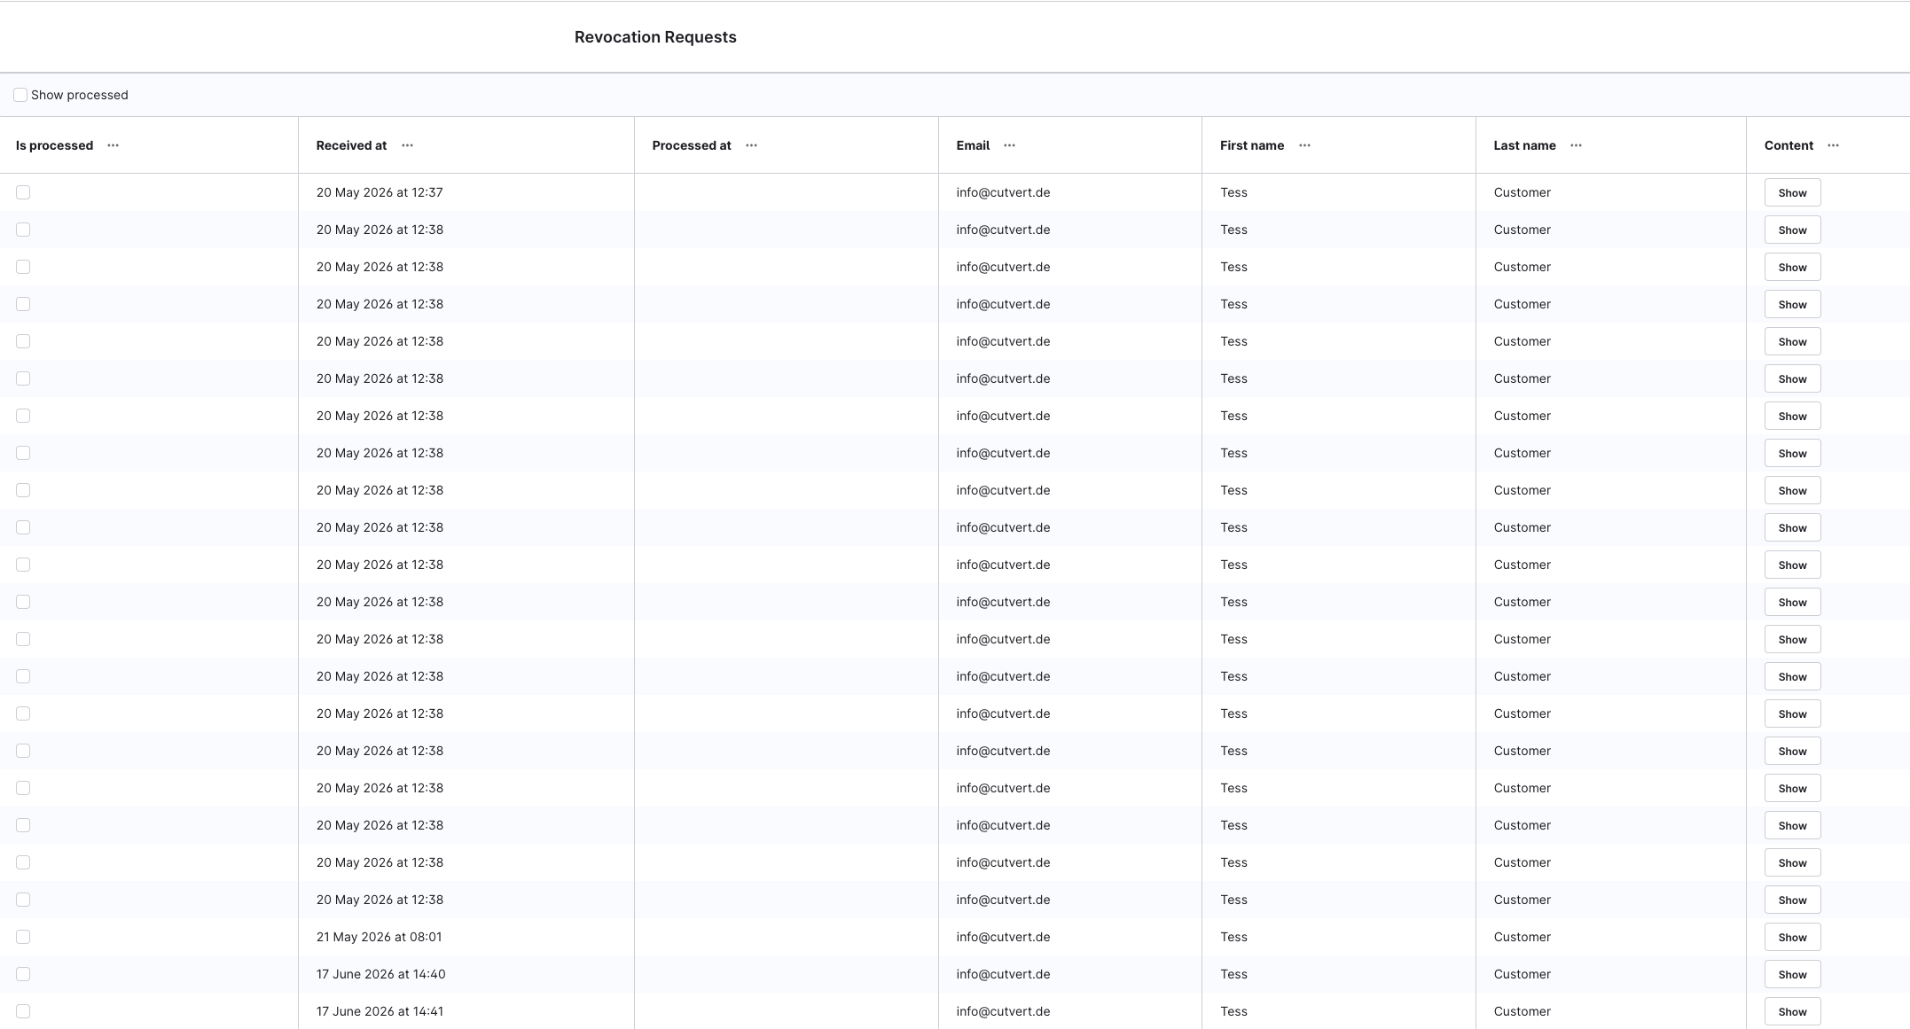This screenshot has height=1029, width=1910.
Task: Show content of the 17 June 14:41 request
Action: coord(1792,1011)
